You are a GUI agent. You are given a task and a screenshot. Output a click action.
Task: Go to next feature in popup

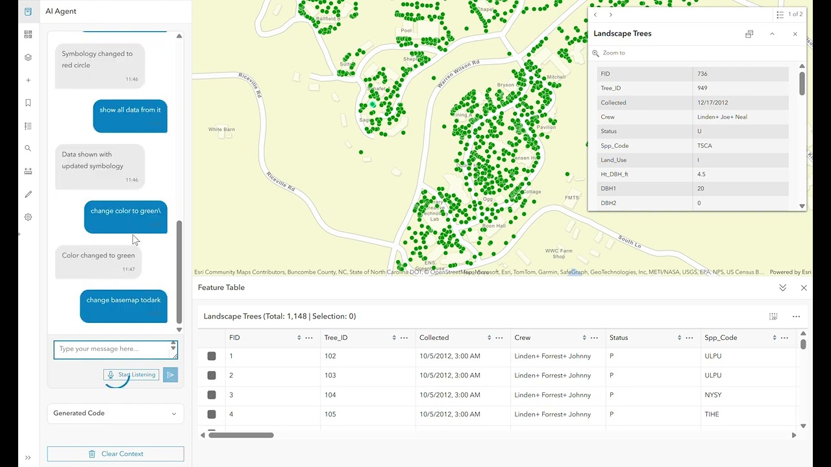click(611, 14)
